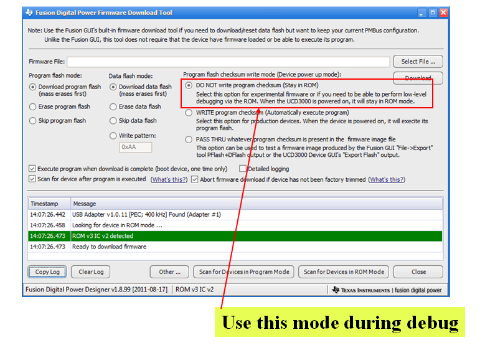Choose DO NOT write program checksum option
This screenshot has width=485, height=345.
click(x=189, y=85)
